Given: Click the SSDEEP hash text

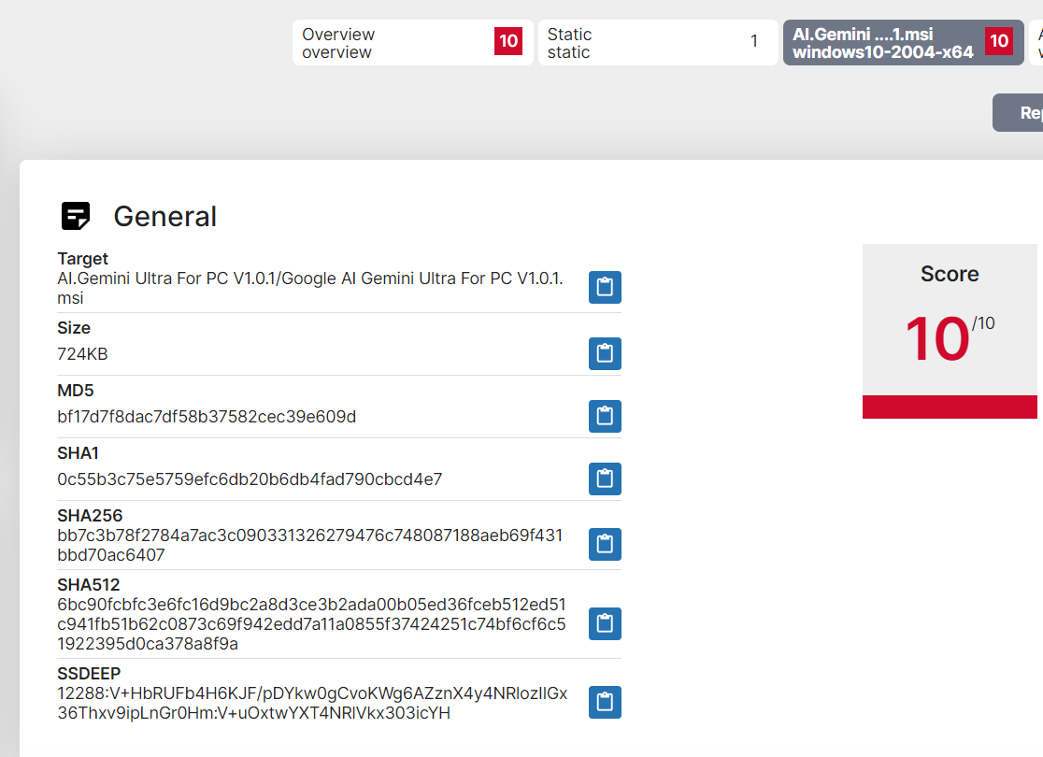Looking at the screenshot, I should coord(312,703).
